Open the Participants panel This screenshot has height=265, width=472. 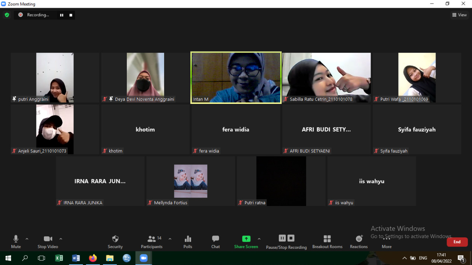click(152, 242)
